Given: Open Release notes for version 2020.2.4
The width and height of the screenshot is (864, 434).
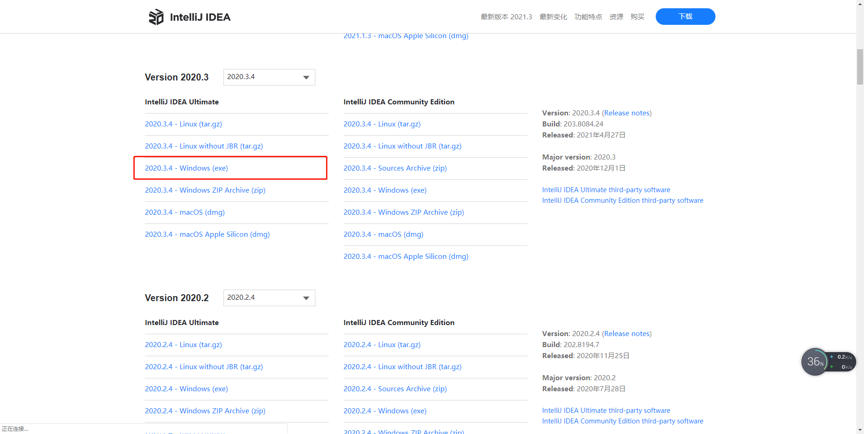Looking at the screenshot, I should pyautogui.click(x=627, y=334).
